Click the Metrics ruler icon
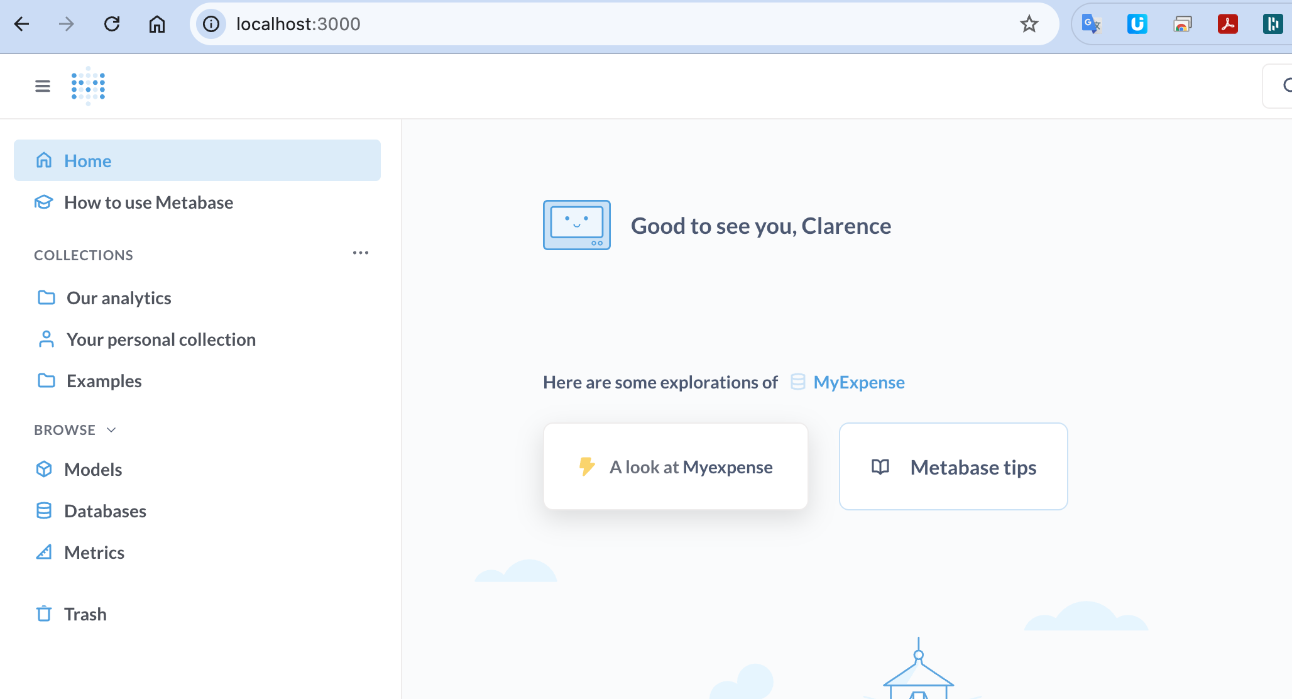This screenshot has height=699, width=1292. click(44, 552)
